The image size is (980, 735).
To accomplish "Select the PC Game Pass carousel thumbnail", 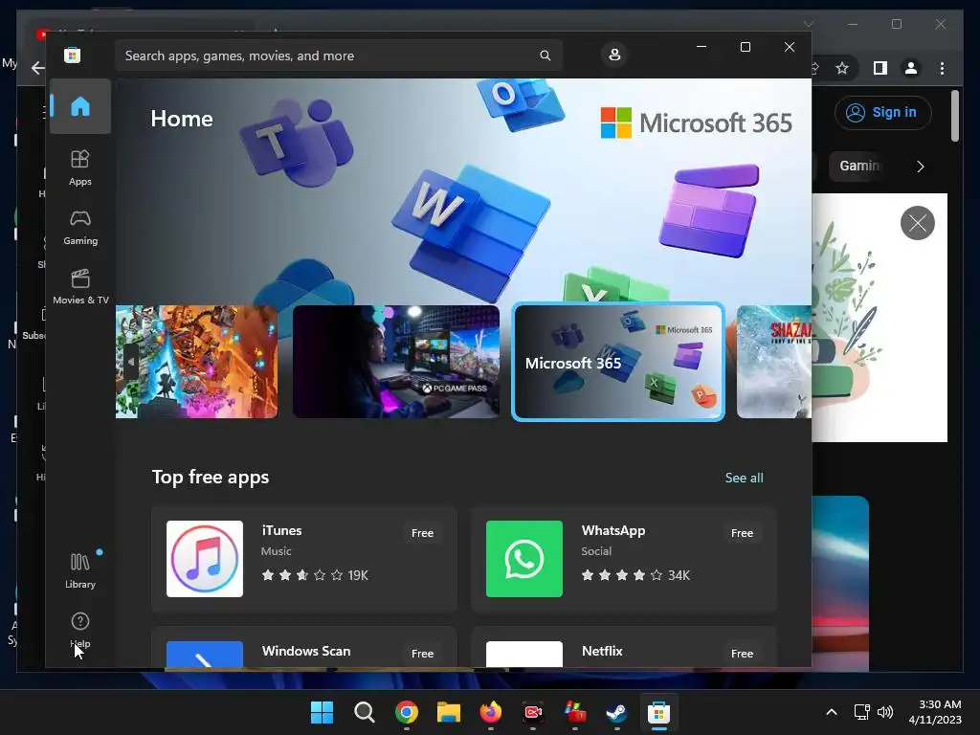I will point(395,361).
